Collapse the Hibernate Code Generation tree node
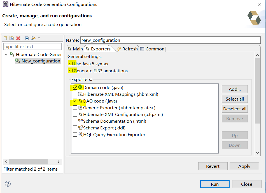This screenshot has height=193, width=266. [x=6, y=55]
